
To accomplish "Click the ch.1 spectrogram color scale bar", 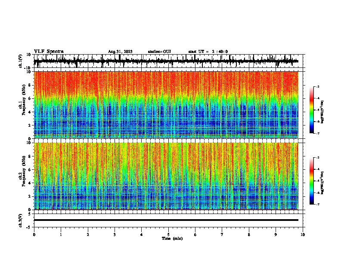I will [x=312, y=110].
